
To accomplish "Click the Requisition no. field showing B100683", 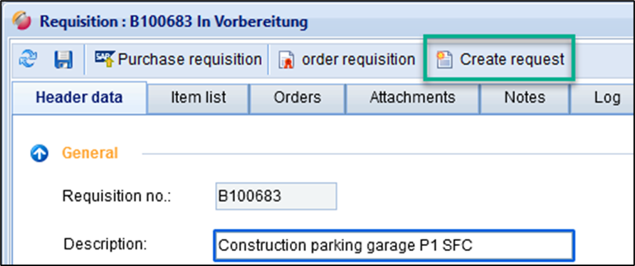I will tap(275, 196).
